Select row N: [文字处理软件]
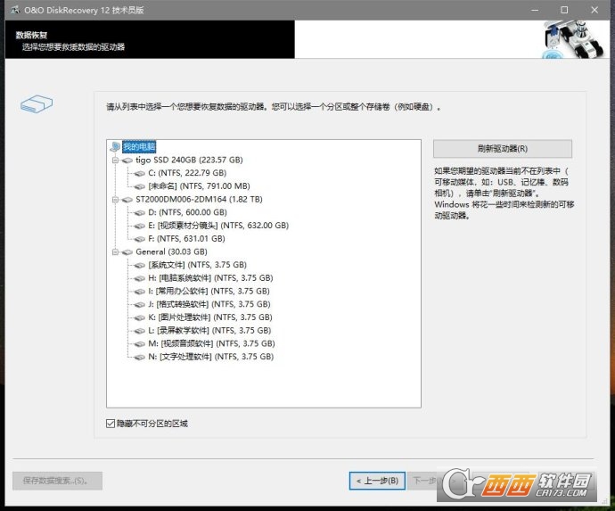Screen dimensions: 615x511 (210, 357)
